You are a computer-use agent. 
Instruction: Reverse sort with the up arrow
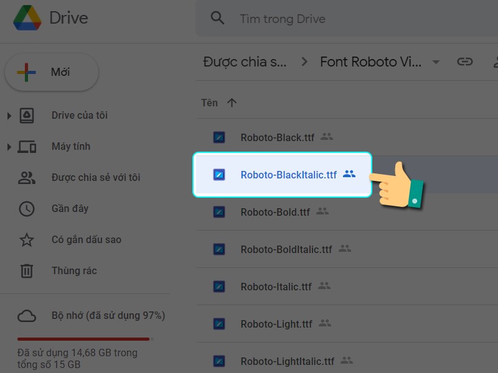click(x=232, y=103)
